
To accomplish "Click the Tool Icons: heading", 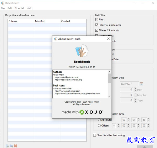I will tap(59, 86).
